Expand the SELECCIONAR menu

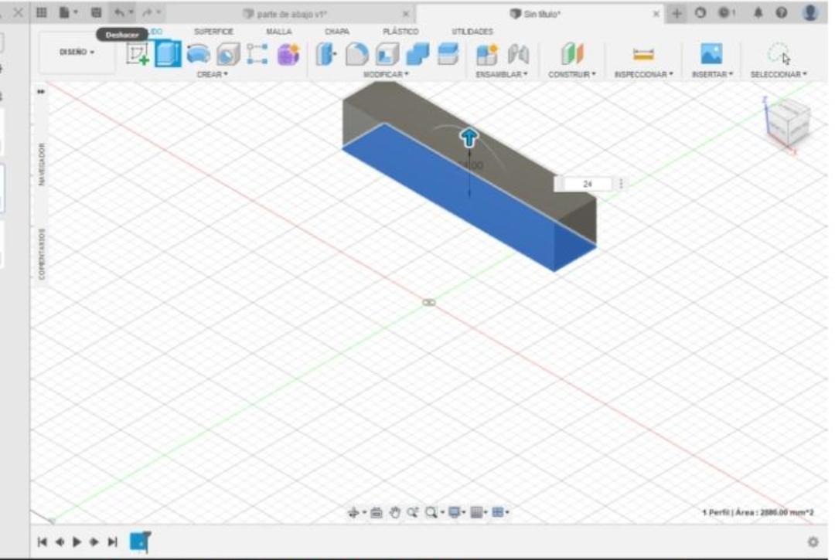pos(779,74)
